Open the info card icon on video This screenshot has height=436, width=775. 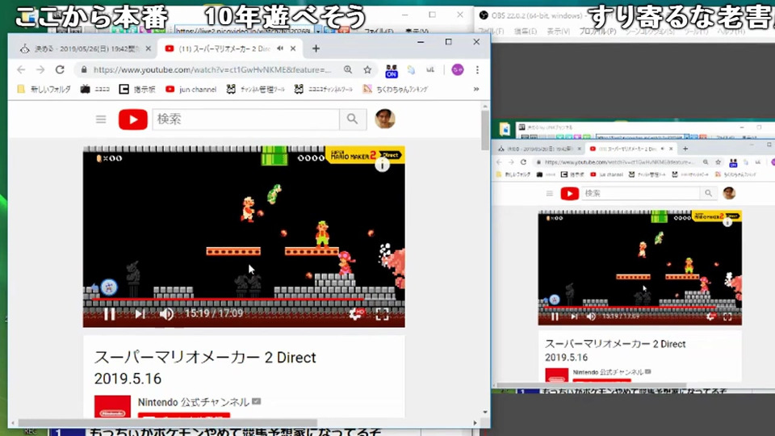(x=382, y=165)
